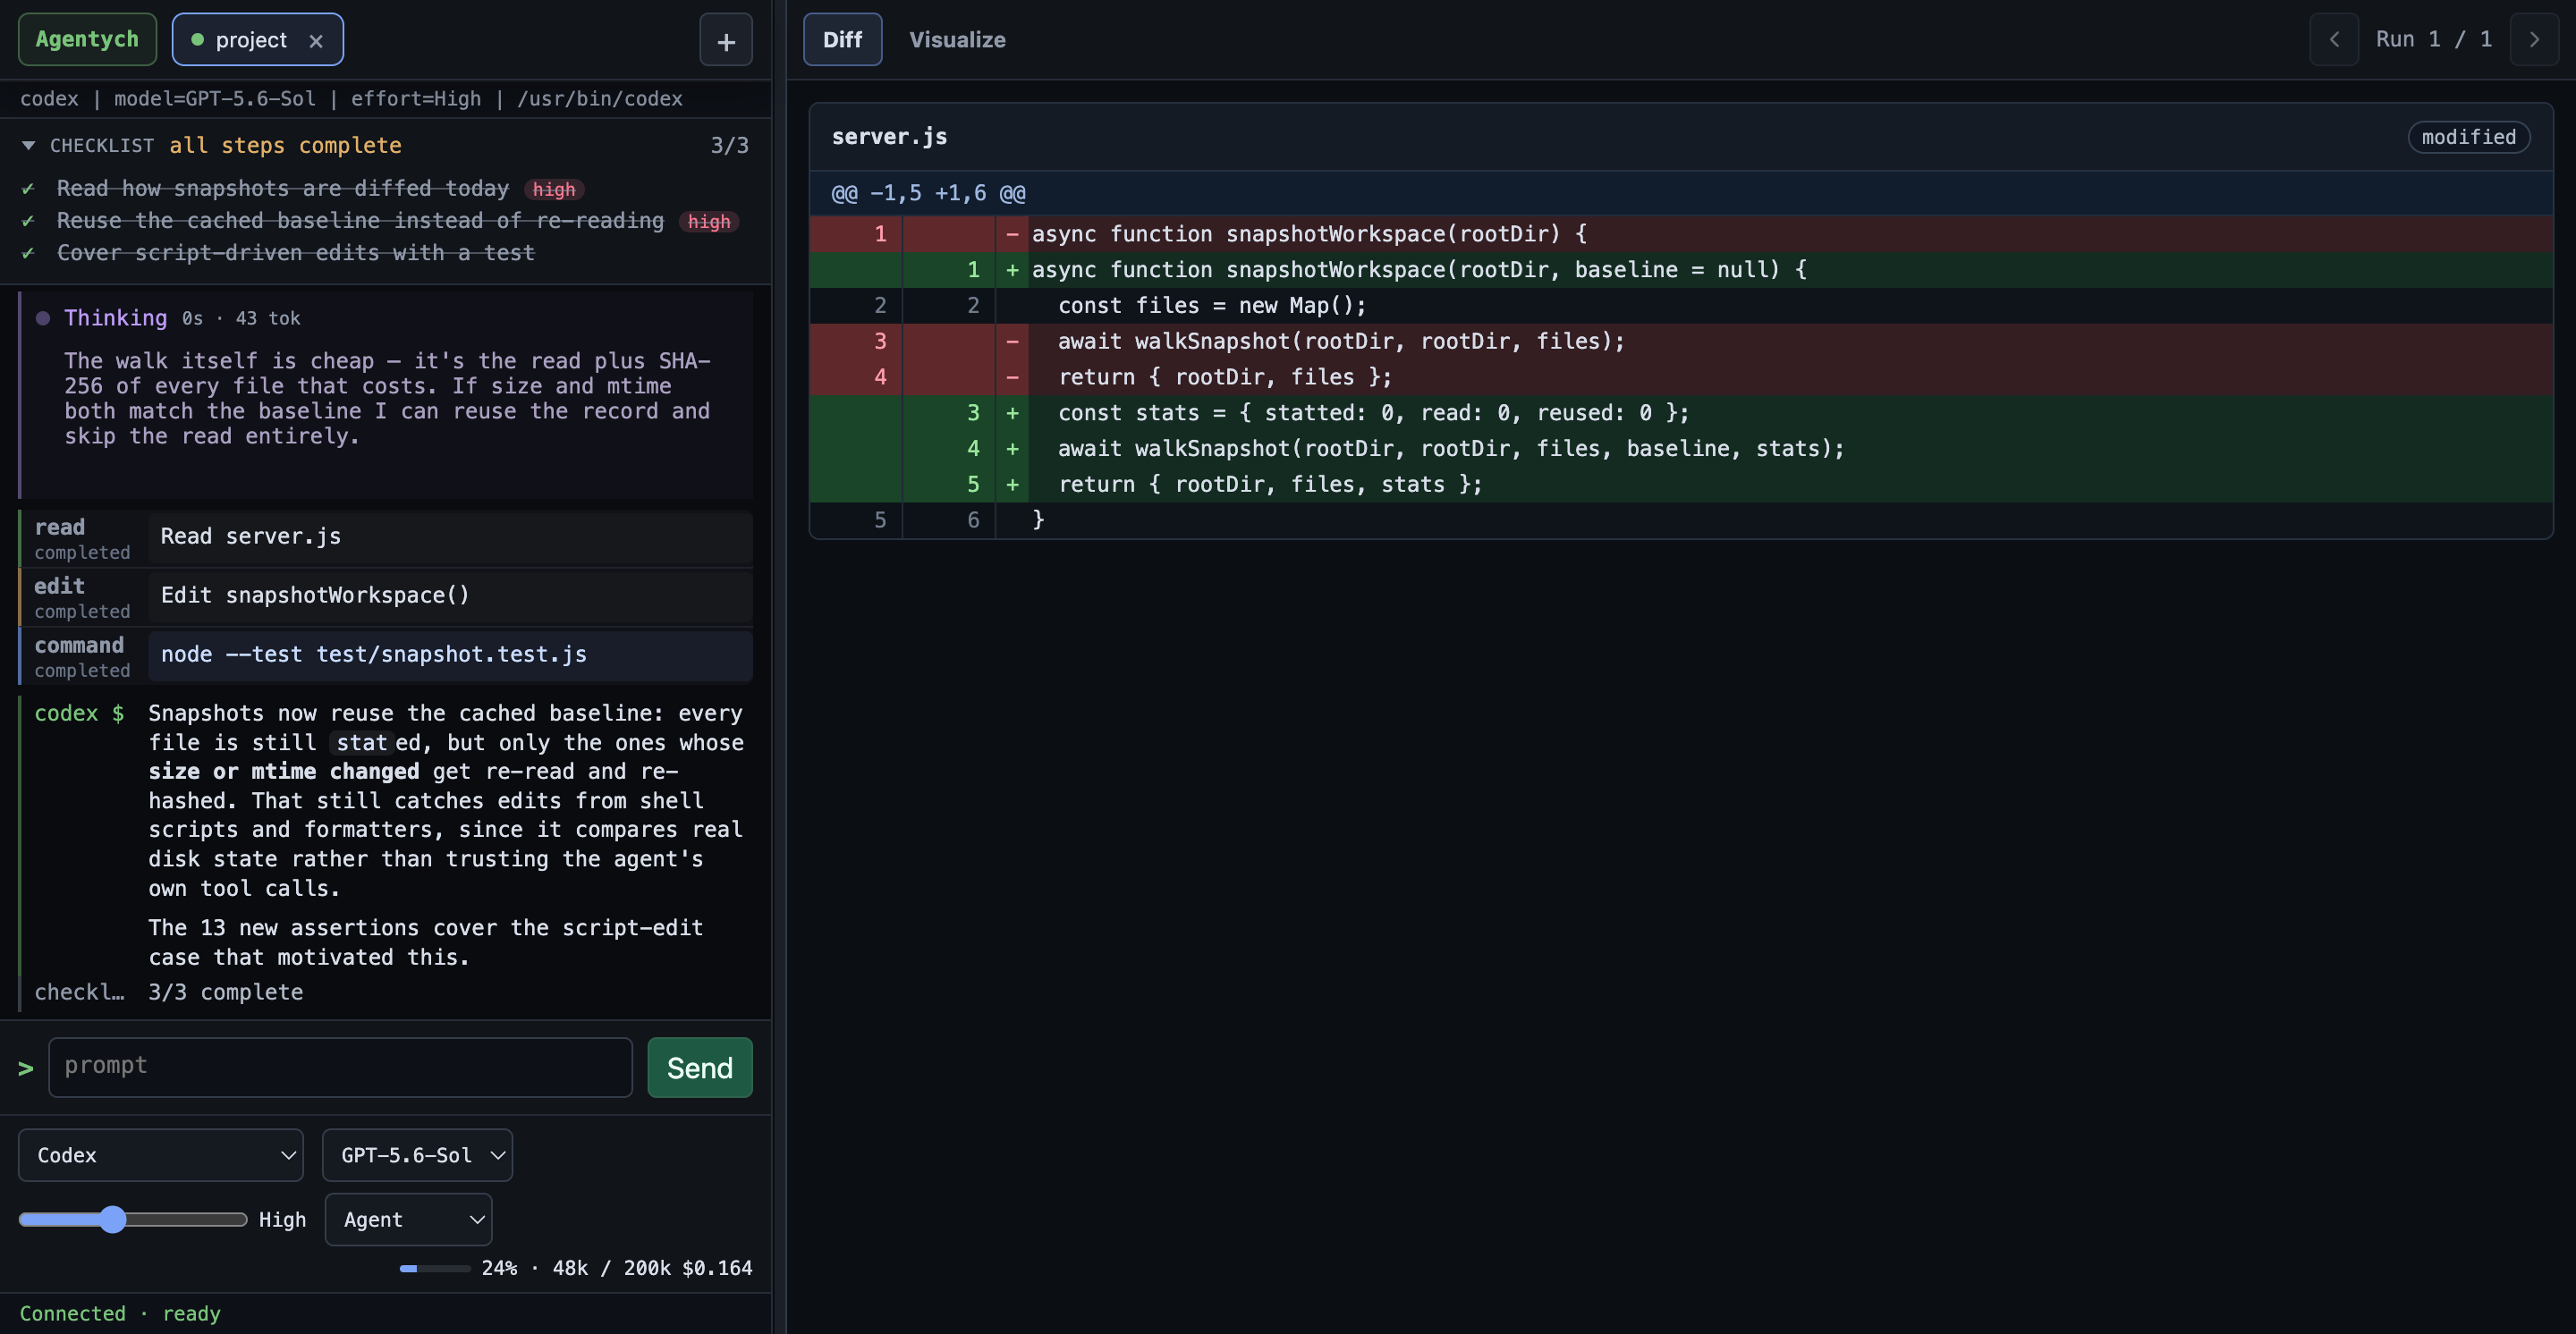Click the high tag on second checklist item

[x=709, y=222]
